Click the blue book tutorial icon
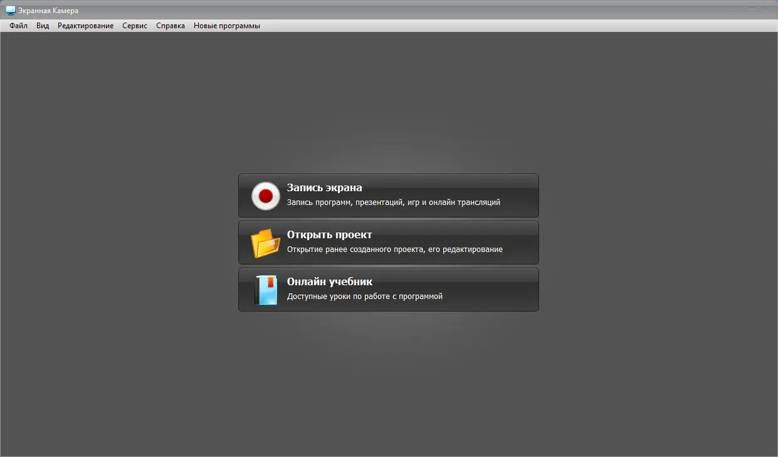The width and height of the screenshot is (778, 457). pos(266,290)
